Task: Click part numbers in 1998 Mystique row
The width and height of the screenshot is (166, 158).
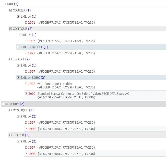Action: pyautogui.click(x=66, y=129)
